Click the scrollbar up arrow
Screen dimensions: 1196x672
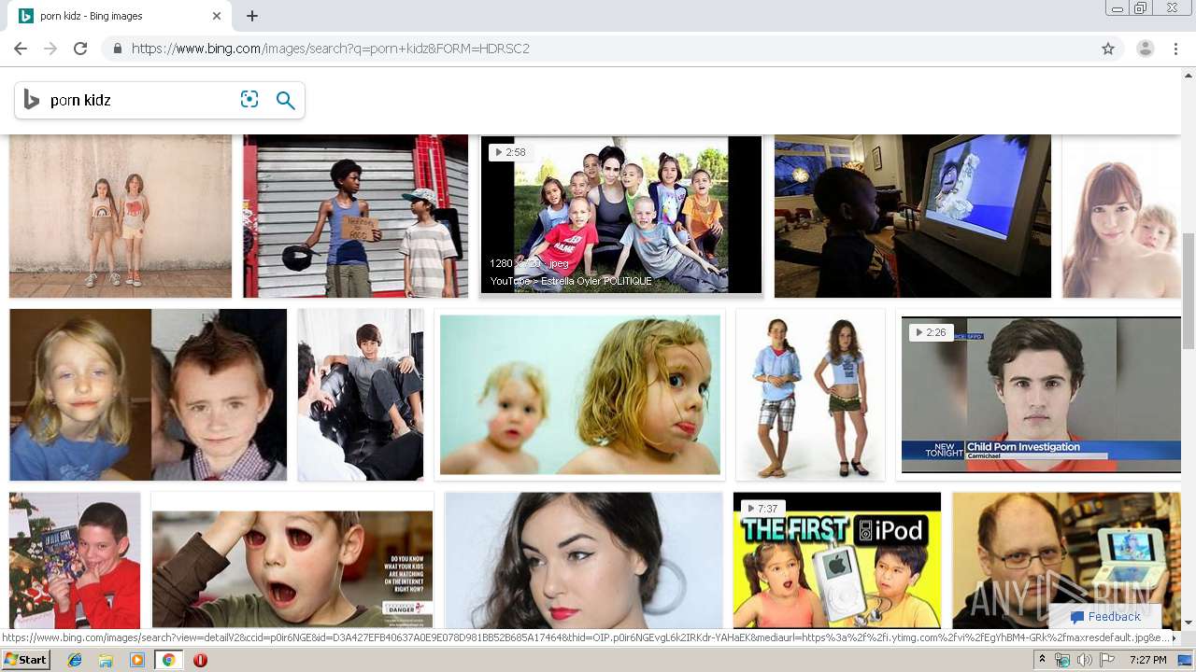click(1189, 74)
